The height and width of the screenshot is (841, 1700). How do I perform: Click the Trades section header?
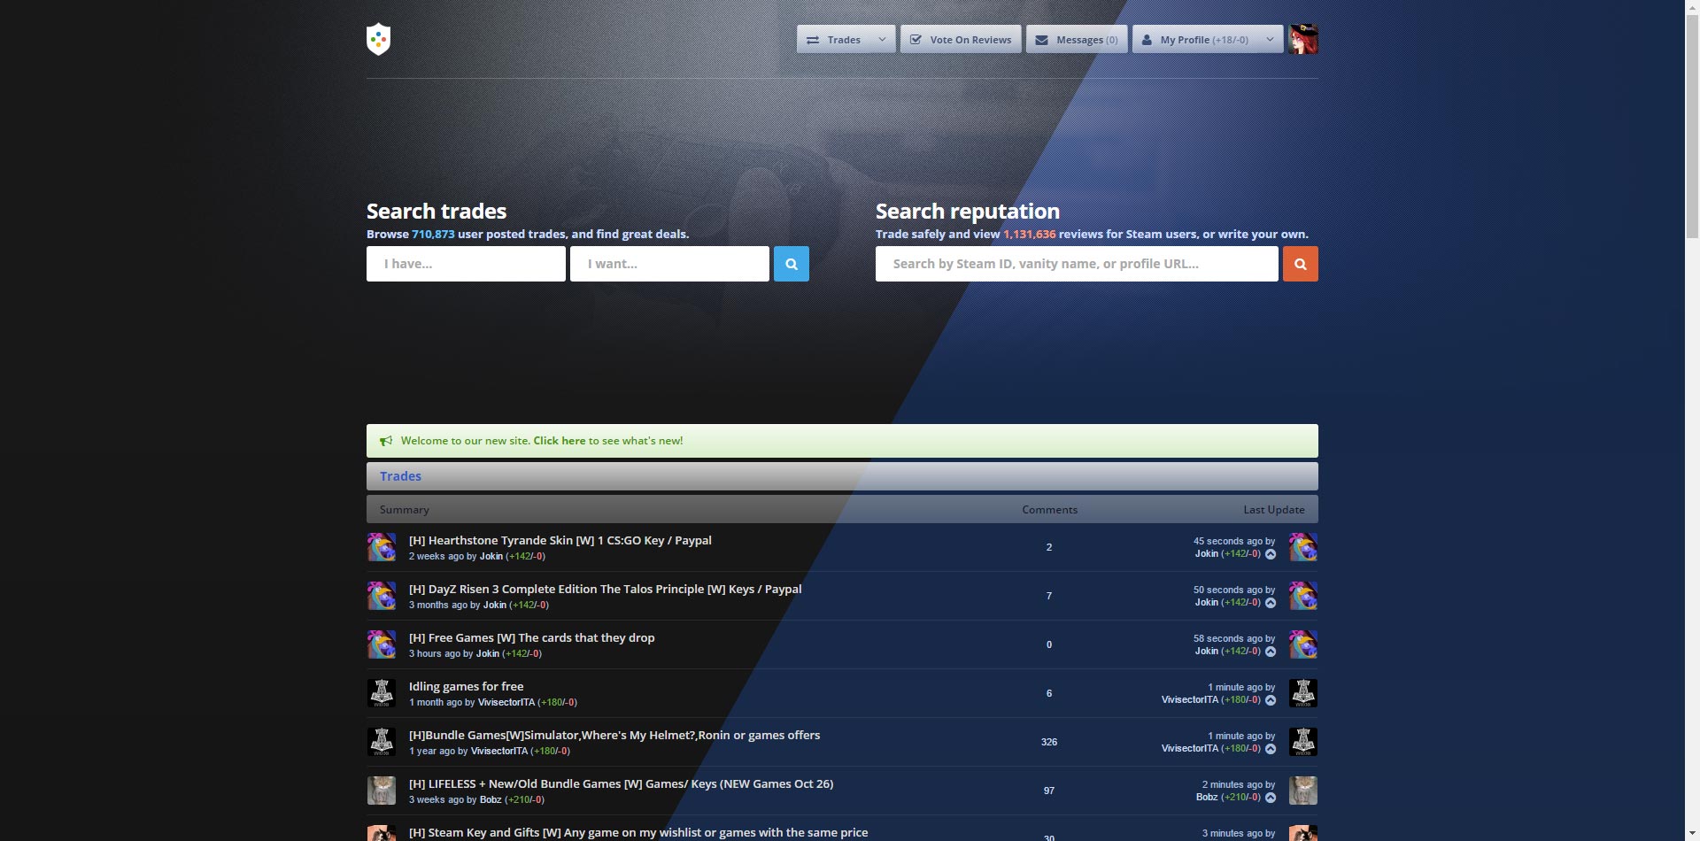tap(400, 476)
